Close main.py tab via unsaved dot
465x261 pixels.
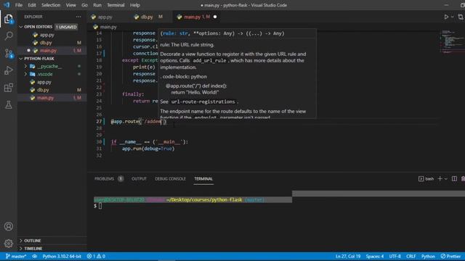[215, 17]
